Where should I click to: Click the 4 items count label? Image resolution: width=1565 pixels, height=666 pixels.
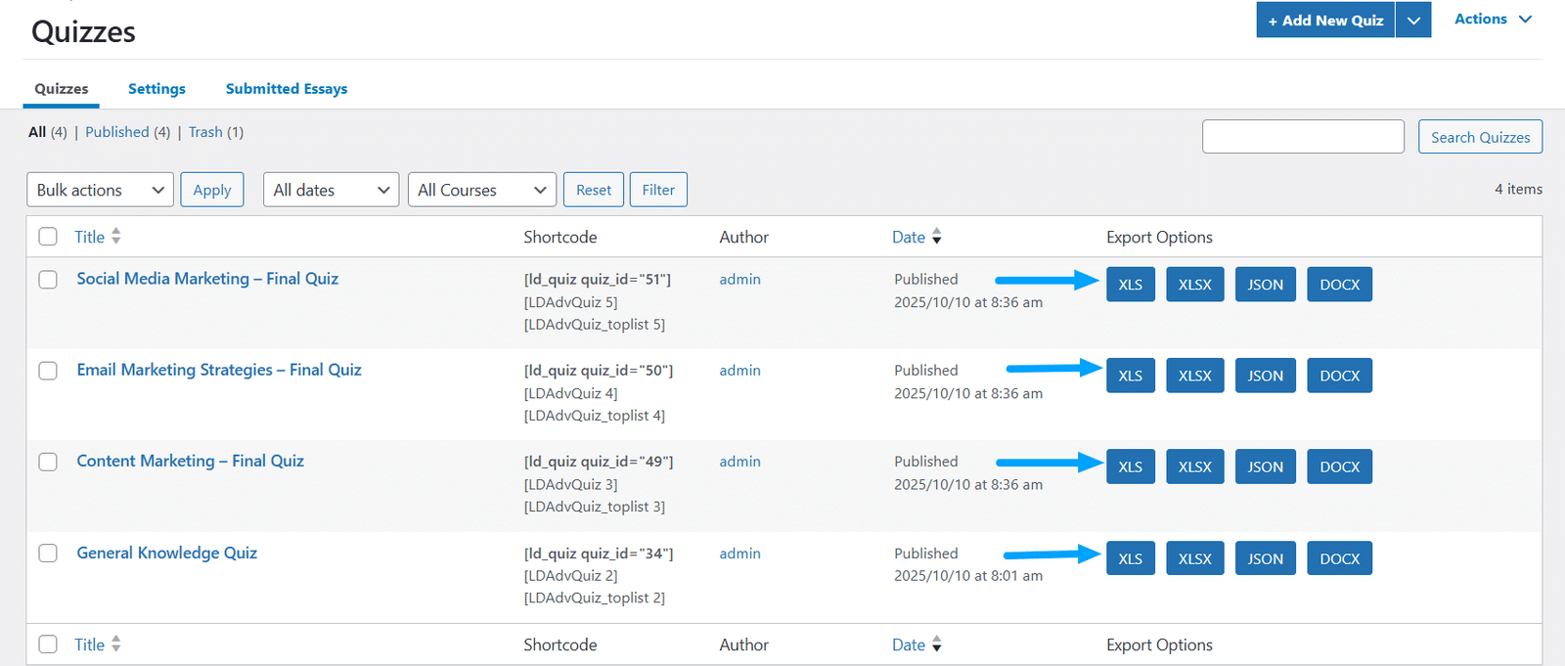click(1518, 190)
